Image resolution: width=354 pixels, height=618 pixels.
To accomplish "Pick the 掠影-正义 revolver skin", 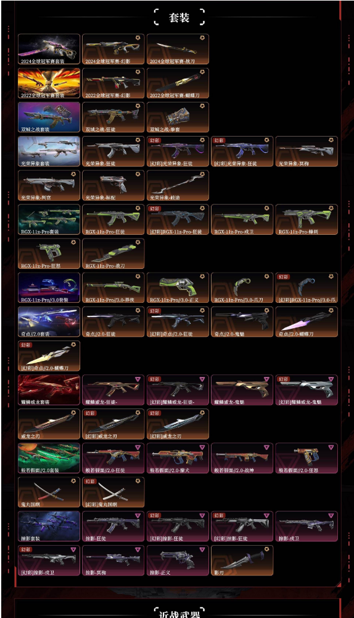I will tap(178, 561).
